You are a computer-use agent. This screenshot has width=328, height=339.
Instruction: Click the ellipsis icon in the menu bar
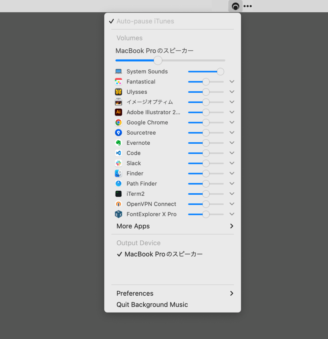247,6
